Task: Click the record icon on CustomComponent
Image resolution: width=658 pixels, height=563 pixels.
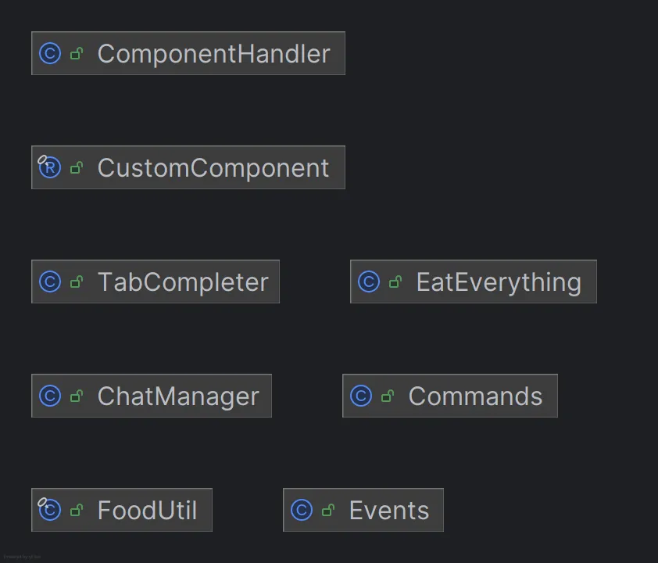Action: tap(48, 167)
